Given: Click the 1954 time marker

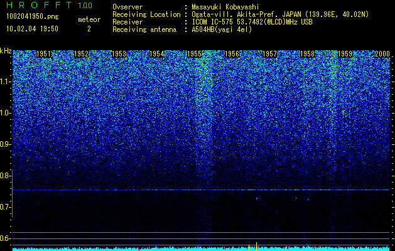Looking at the screenshot, I should coord(157,54).
